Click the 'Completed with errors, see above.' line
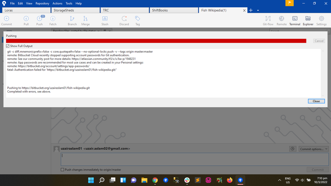The width and height of the screenshot is (331, 186). pos(29,92)
